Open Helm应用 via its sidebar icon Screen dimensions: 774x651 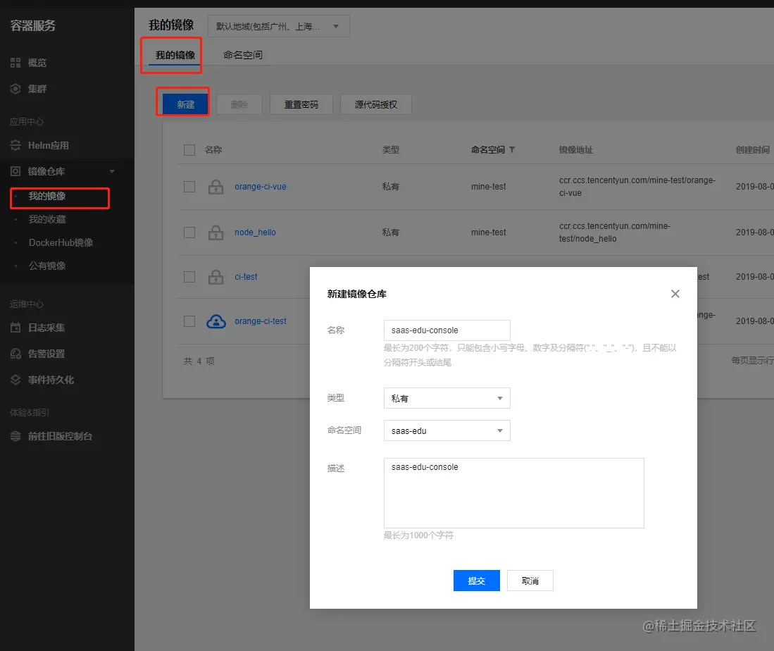15,145
